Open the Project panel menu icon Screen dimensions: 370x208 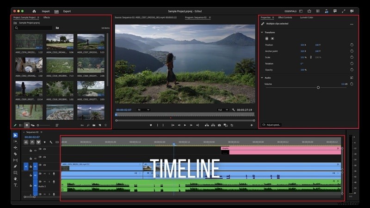38,18
